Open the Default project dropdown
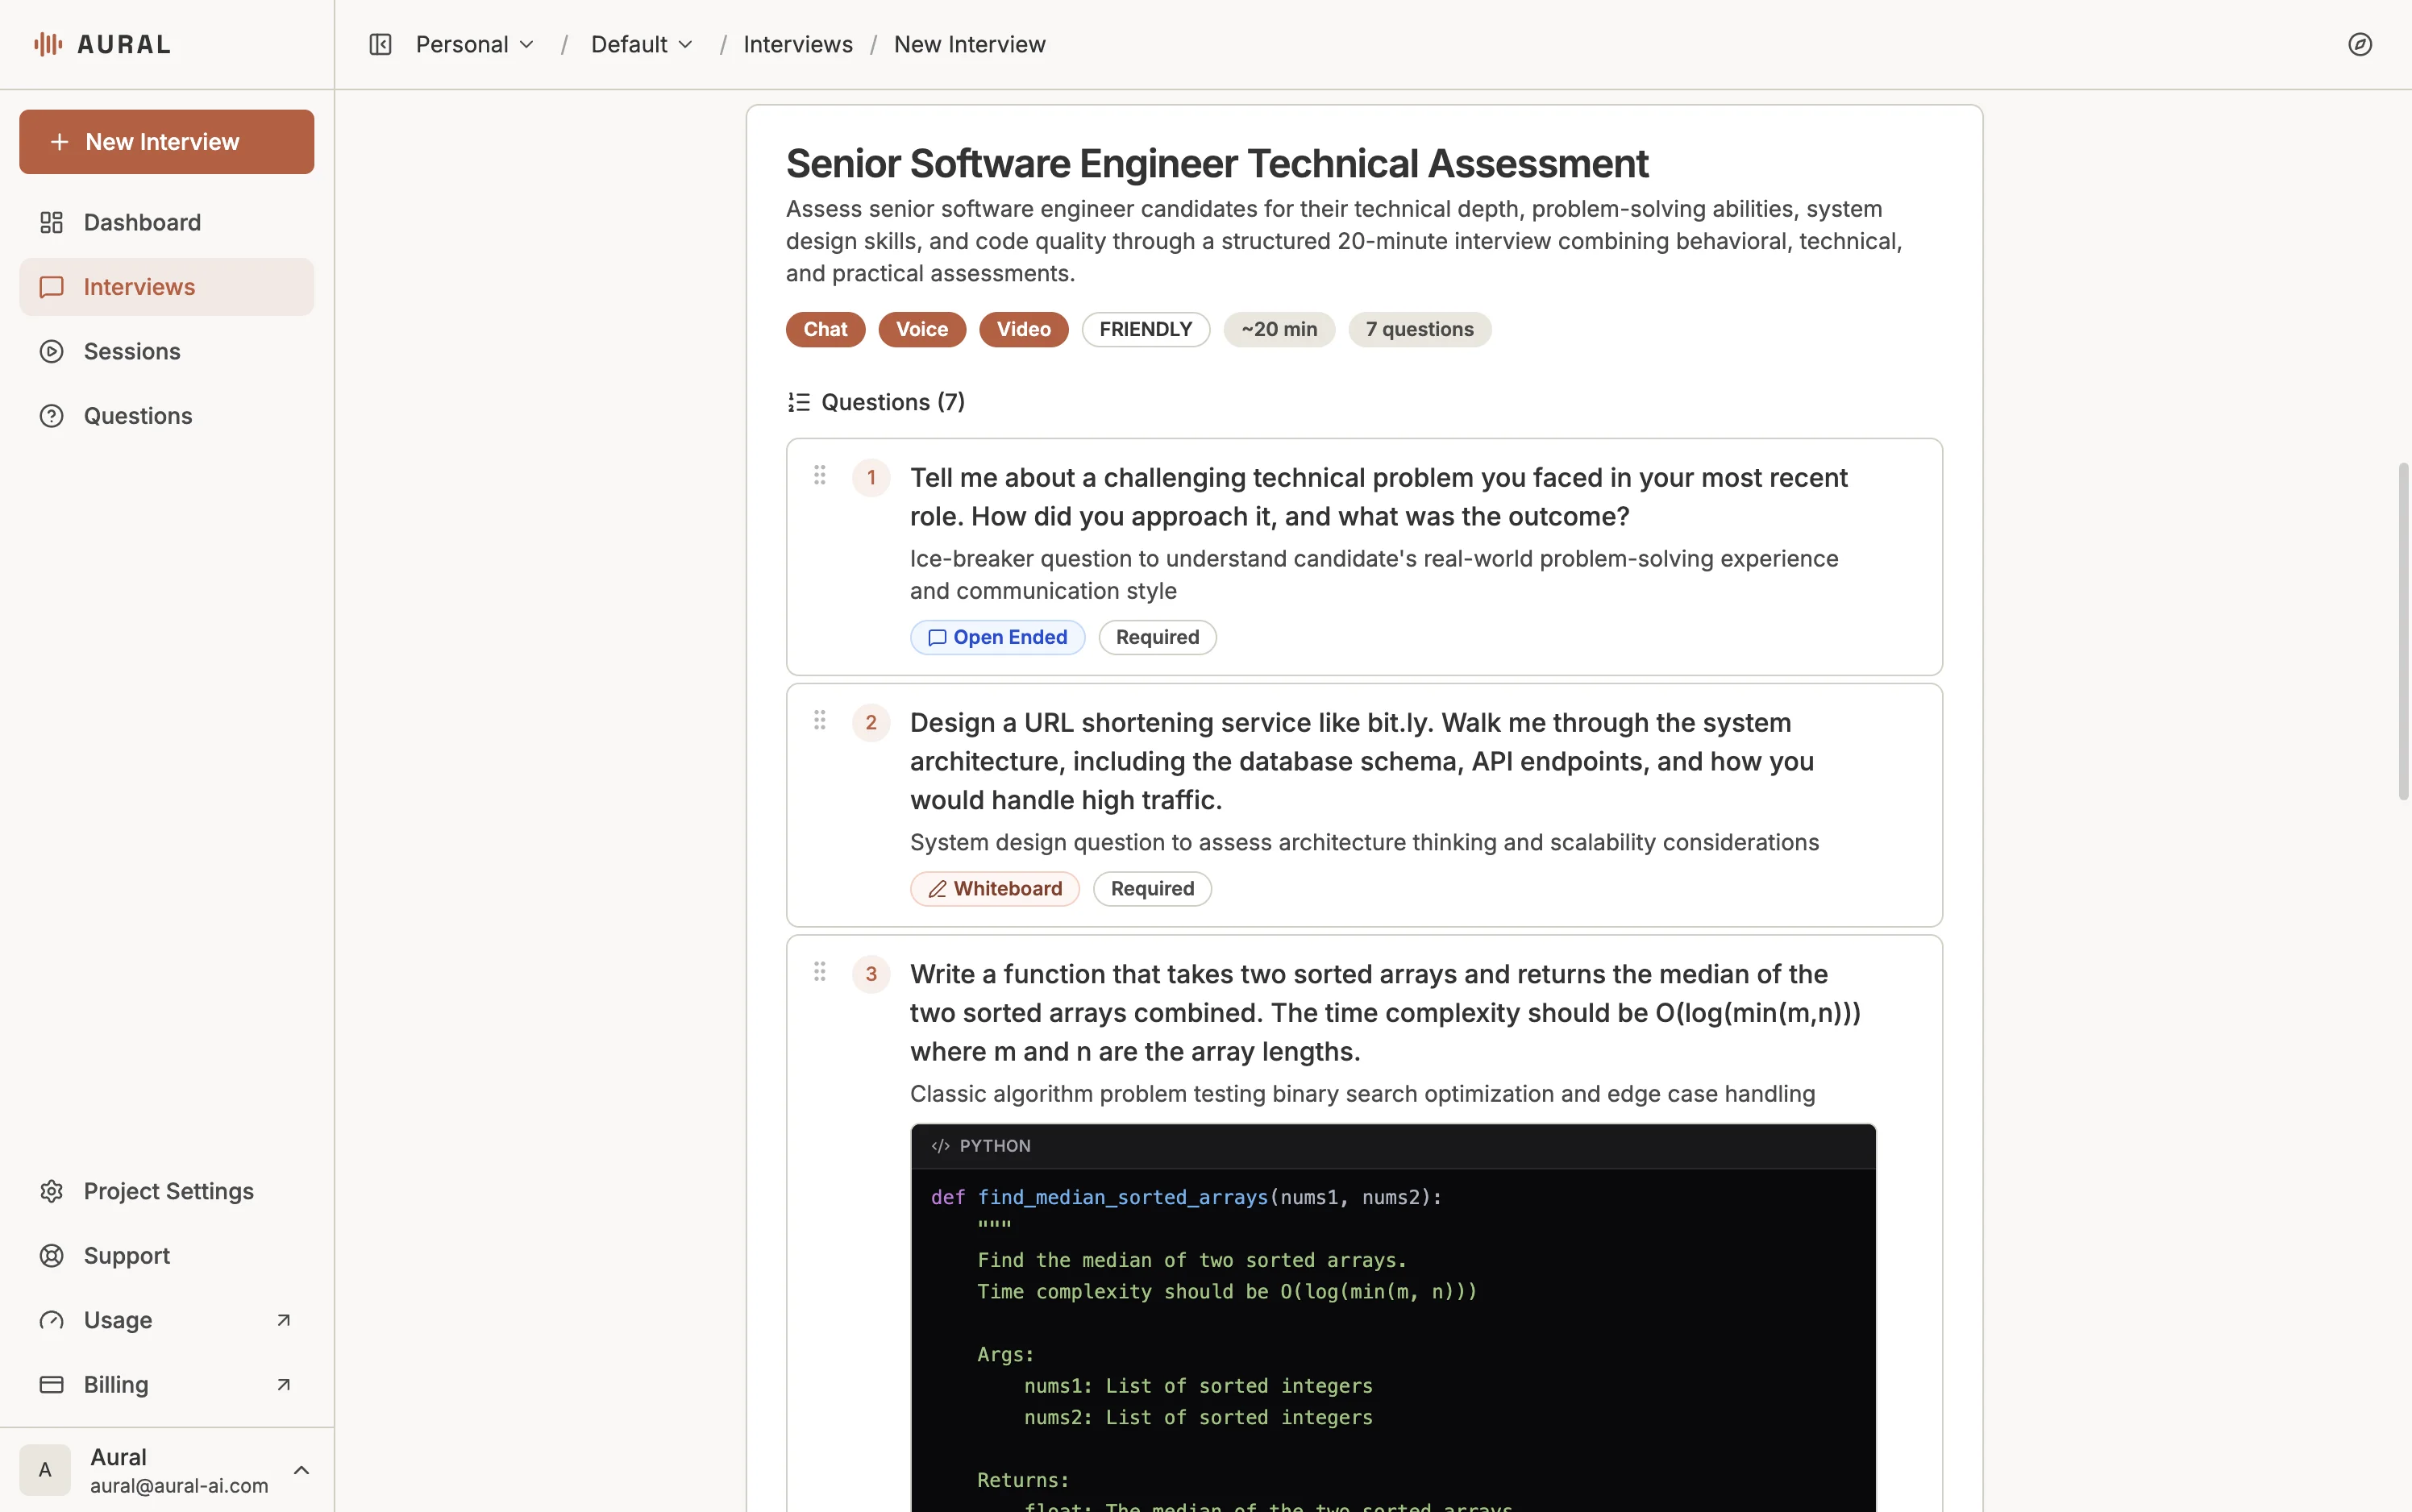The image size is (2412, 1512). (641, 44)
